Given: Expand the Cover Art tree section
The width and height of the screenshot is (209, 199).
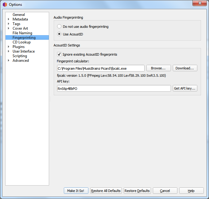Looking at the screenshot, I should tap(9, 28).
